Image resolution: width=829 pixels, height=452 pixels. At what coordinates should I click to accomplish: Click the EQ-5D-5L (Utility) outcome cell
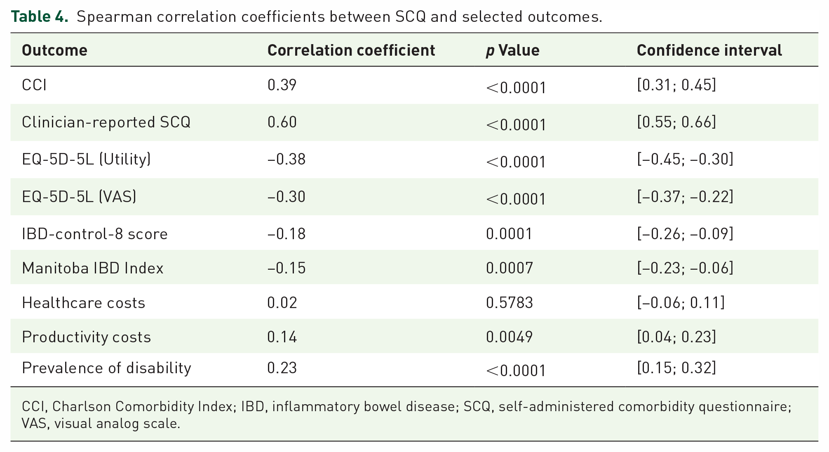(87, 159)
